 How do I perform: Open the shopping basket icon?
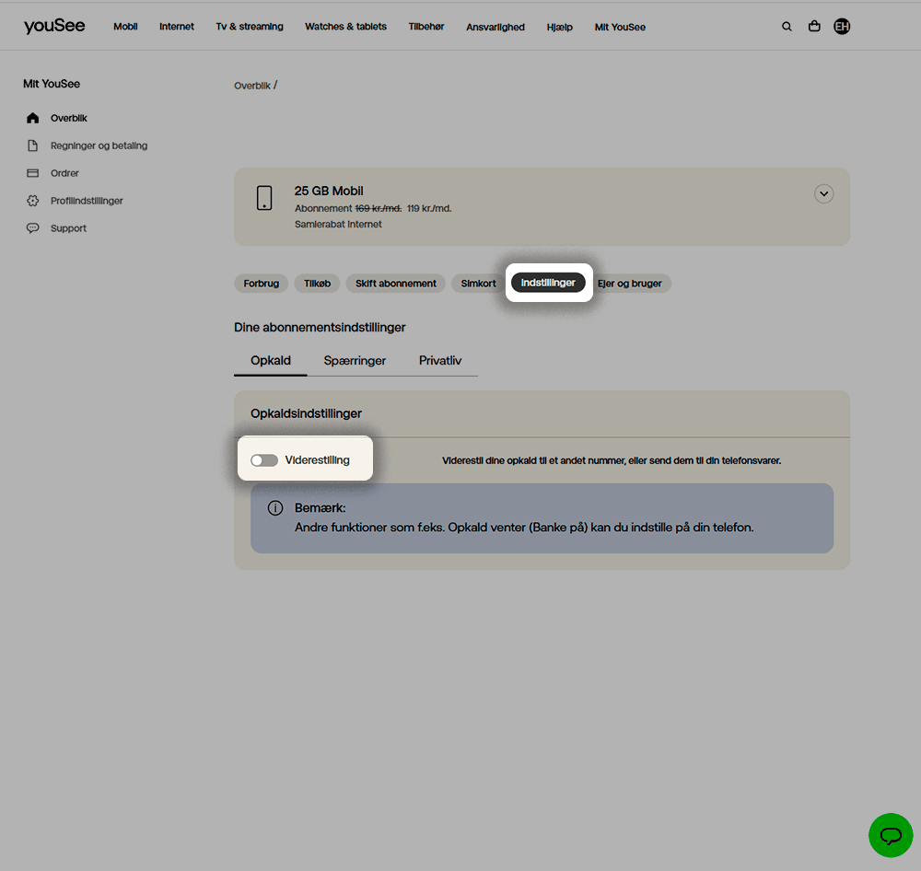point(814,27)
